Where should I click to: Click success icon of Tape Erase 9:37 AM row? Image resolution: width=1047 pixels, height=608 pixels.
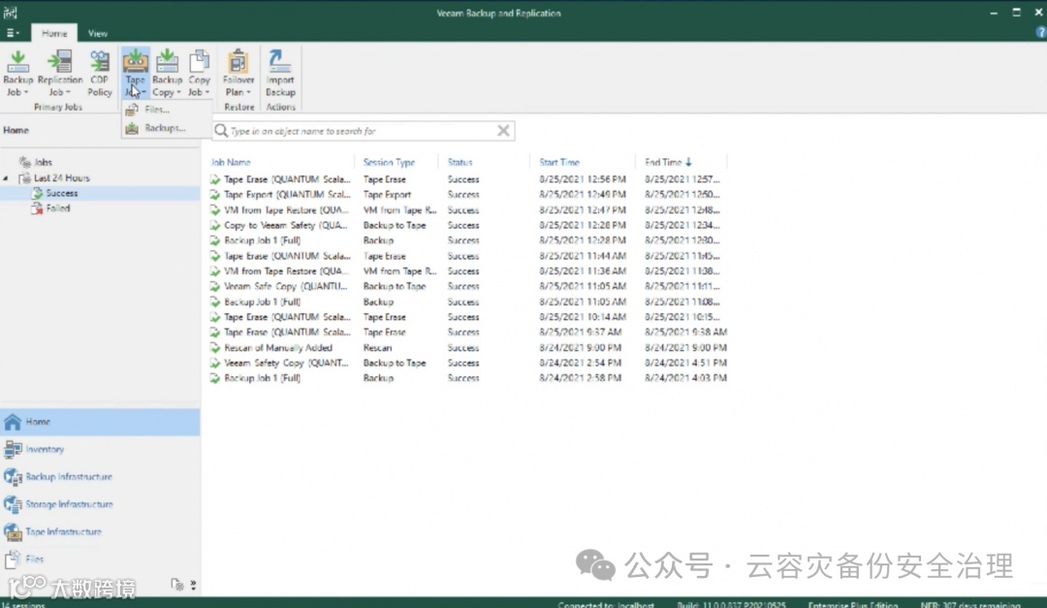coord(215,333)
